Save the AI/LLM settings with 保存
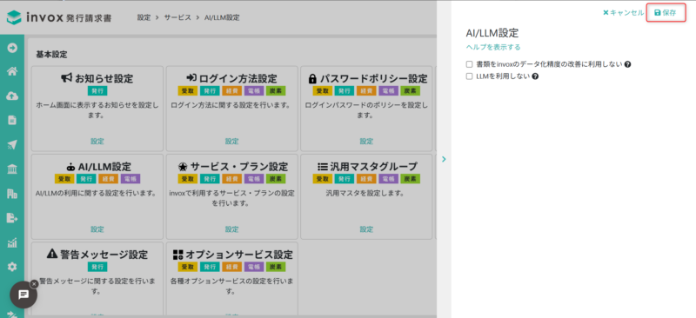This screenshot has width=696, height=318. (x=666, y=13)
